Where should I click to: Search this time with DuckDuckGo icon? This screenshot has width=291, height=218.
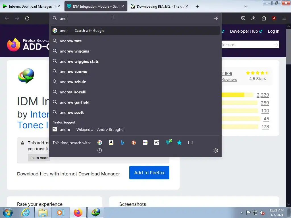coord(134,142)
